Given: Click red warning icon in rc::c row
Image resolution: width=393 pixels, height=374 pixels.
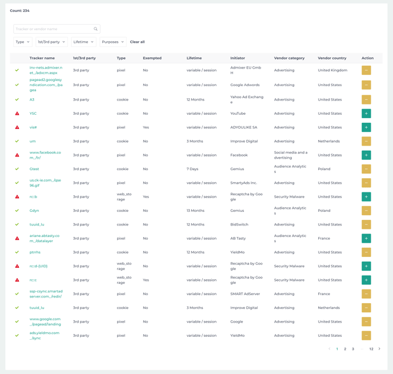Looking at the screenshot, I should 17,280.
